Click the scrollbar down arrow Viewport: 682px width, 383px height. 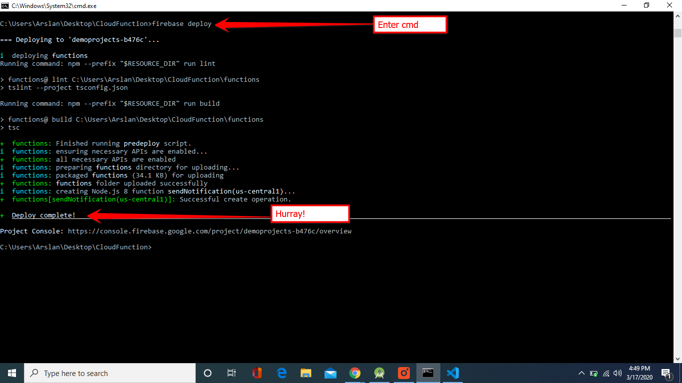[x=678, y=359]
